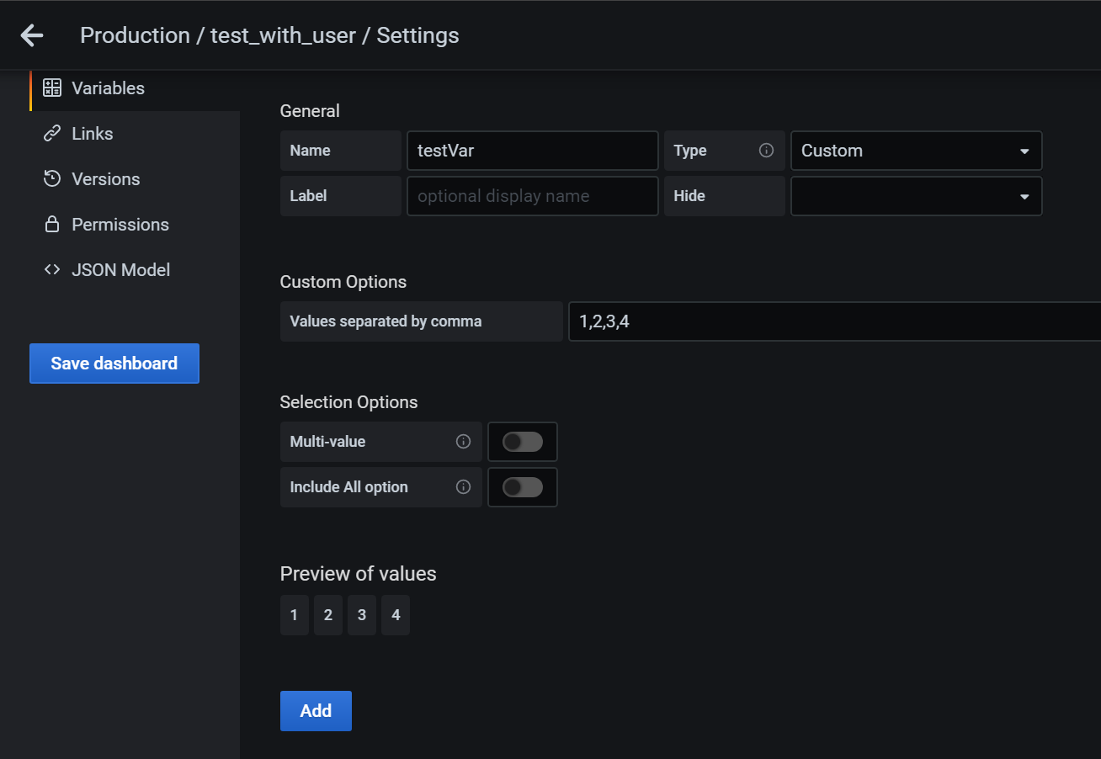Open the Hide dropdown
The image size is (1101, 759).
click(x=916, y=195)
